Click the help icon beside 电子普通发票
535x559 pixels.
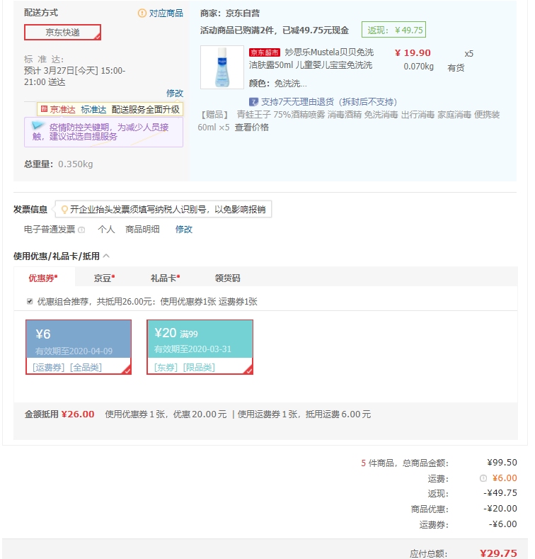[x=81, y=230]
